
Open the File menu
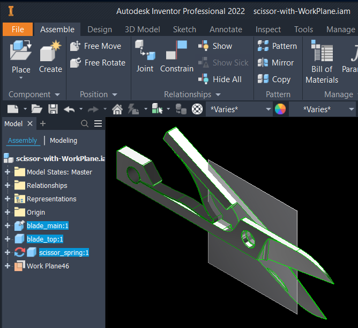point(18,30)
